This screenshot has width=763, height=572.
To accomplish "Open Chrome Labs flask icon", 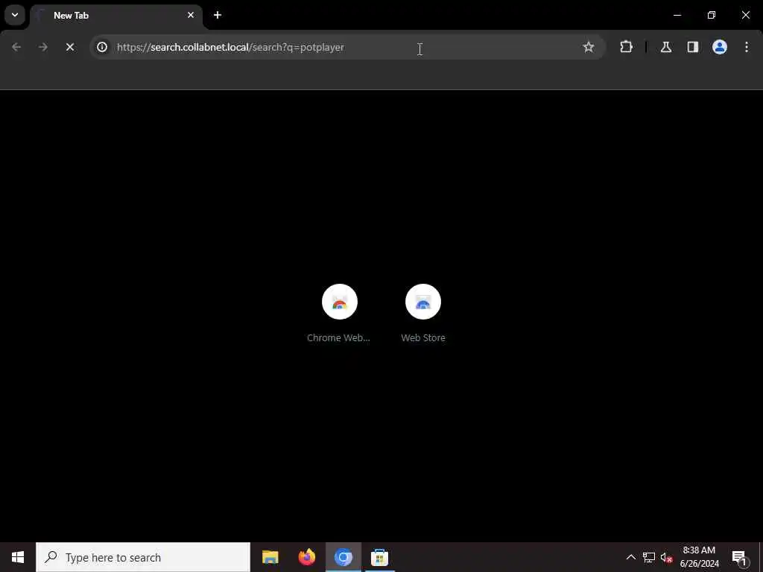I will [x=665, y=47].
